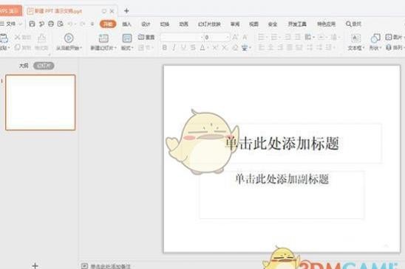Expand the 从当前开始 dropdown arrow
Image resolution: width=405 pixels, height=269 pixels.
coord(81,48)
